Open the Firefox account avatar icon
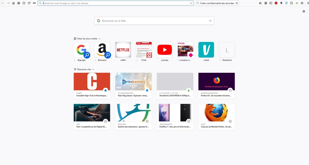Viewport: 309px width, 165px height. tap(302, 3)
